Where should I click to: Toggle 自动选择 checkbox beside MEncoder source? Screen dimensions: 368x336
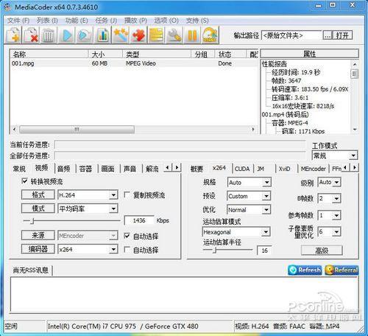127,236
